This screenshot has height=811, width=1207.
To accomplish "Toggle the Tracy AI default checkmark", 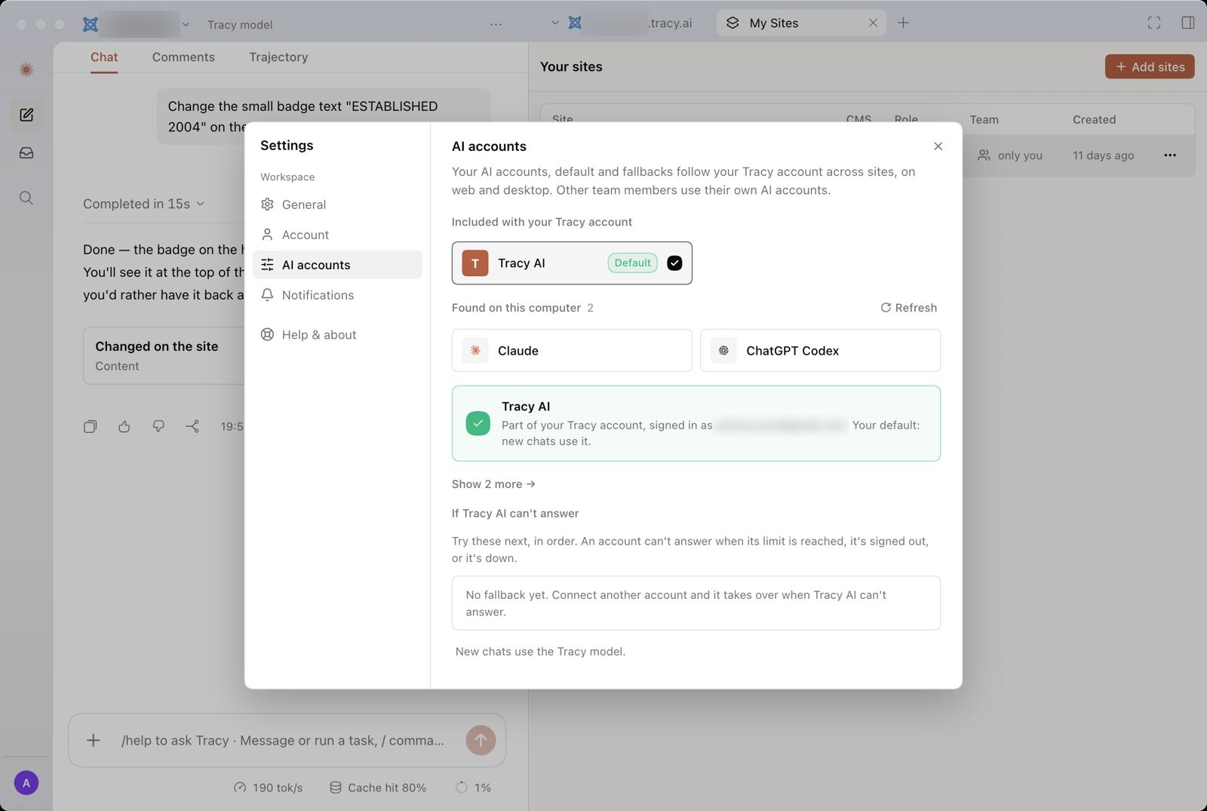I will pyautogui.click(x=674, y=263).
